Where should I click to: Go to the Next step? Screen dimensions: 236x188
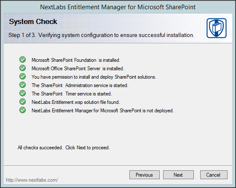coord(178,175)
